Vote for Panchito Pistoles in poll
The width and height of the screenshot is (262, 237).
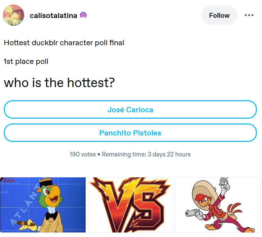point(130,133)
